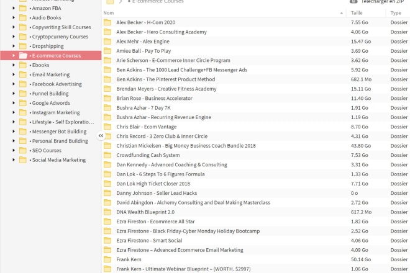The width and height of the screenshot is (410, 273).
Task: Click the folder icon beside Funnel Building
Action: pos(23,94)
